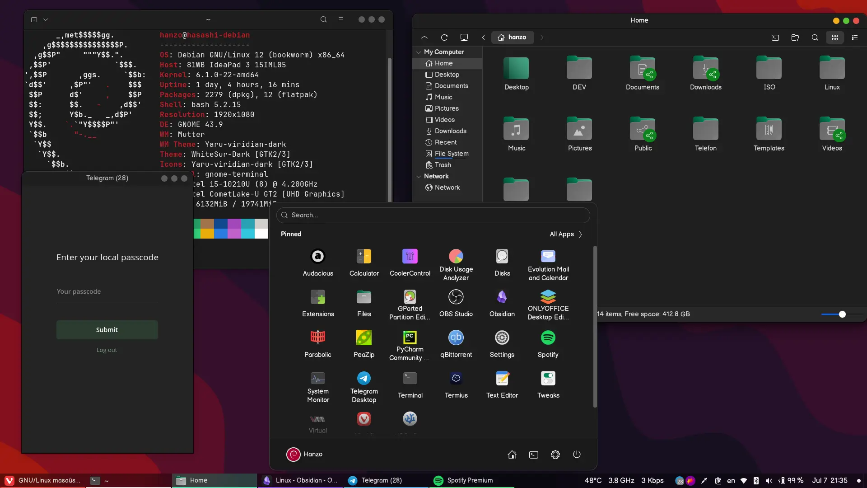The height and width of the screenshot is (488, 867).
Task: Open home folder icon in app menu footer
Action: (512, 455)
